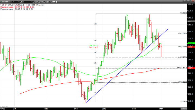Click the green Chart window icon

(1, 2)
